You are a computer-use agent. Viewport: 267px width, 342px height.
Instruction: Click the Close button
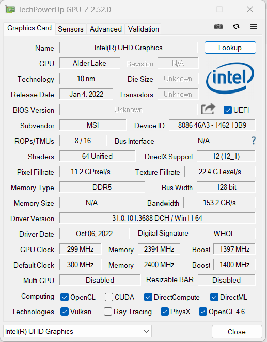click(237, 332)
